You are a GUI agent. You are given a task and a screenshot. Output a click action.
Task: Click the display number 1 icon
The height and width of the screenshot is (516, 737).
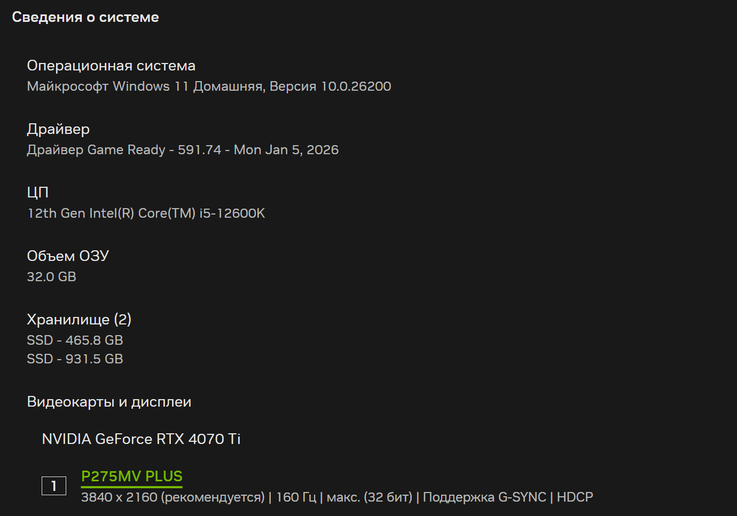(x=54, y=486)
